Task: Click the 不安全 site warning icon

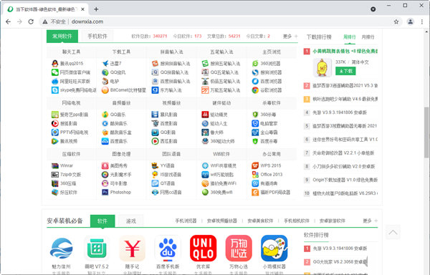Action: [x=45, y=21]
